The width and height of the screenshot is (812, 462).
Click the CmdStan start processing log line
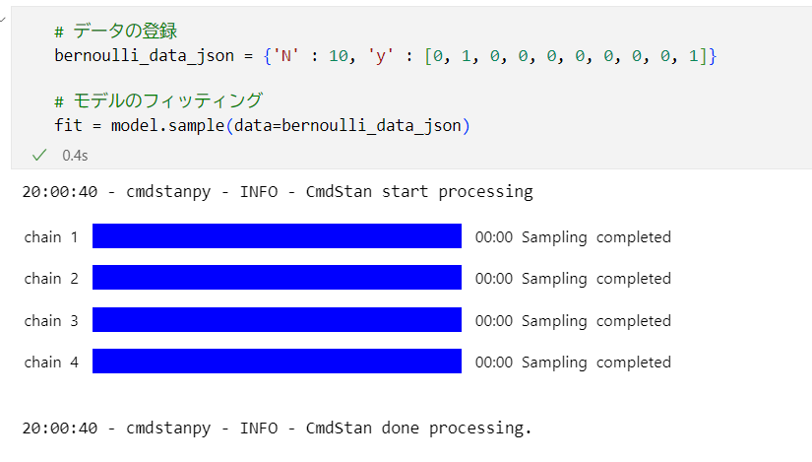[278, 192]
